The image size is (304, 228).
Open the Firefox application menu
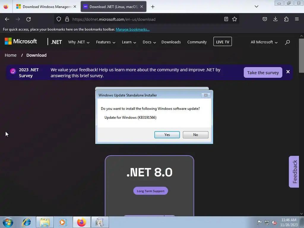tap(297, 19)
